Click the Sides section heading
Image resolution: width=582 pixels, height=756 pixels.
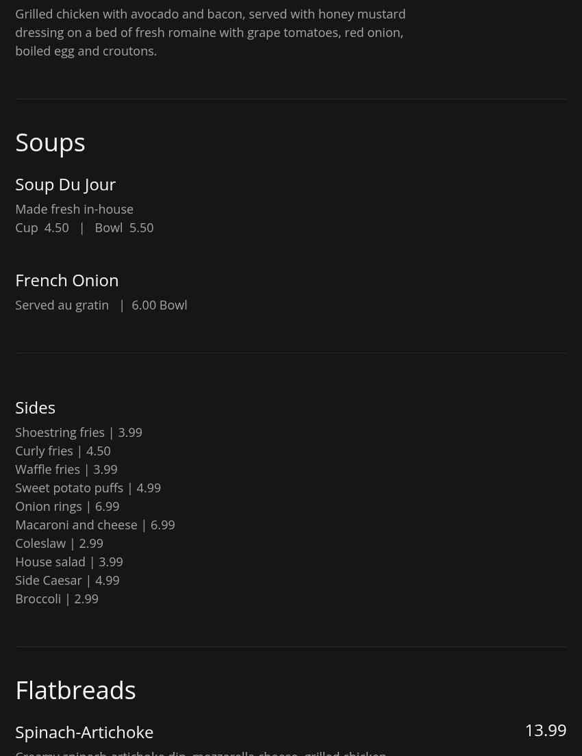(x=35, y=407)
